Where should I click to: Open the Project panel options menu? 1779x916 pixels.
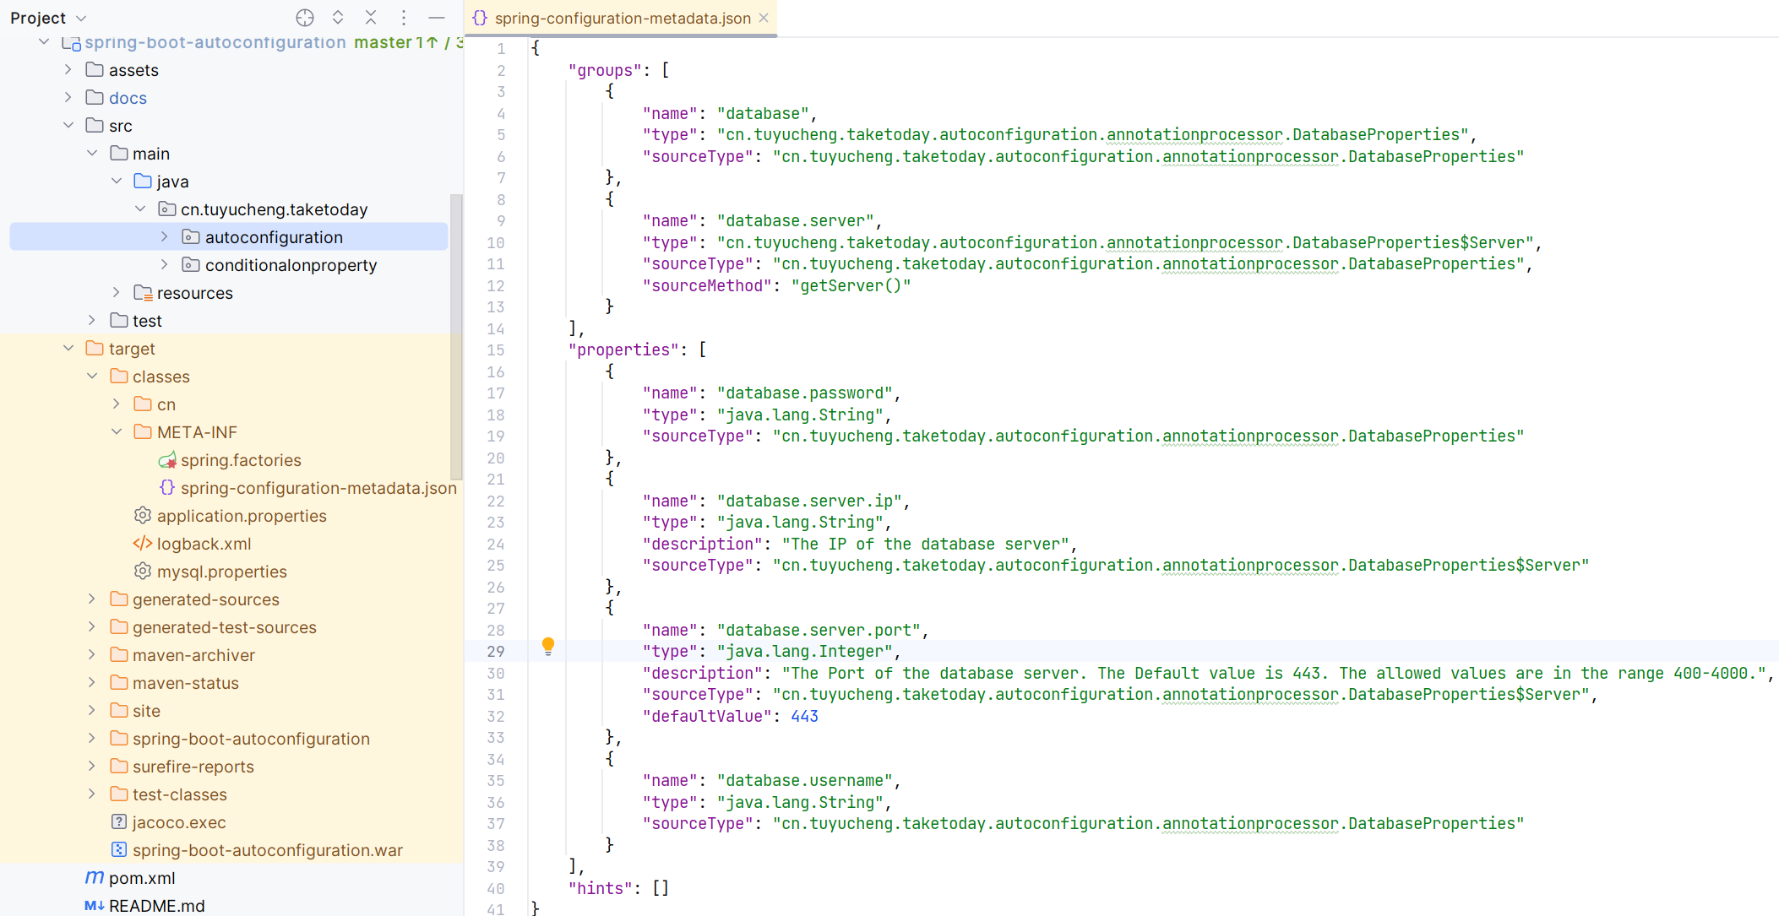tap(404, 18)
